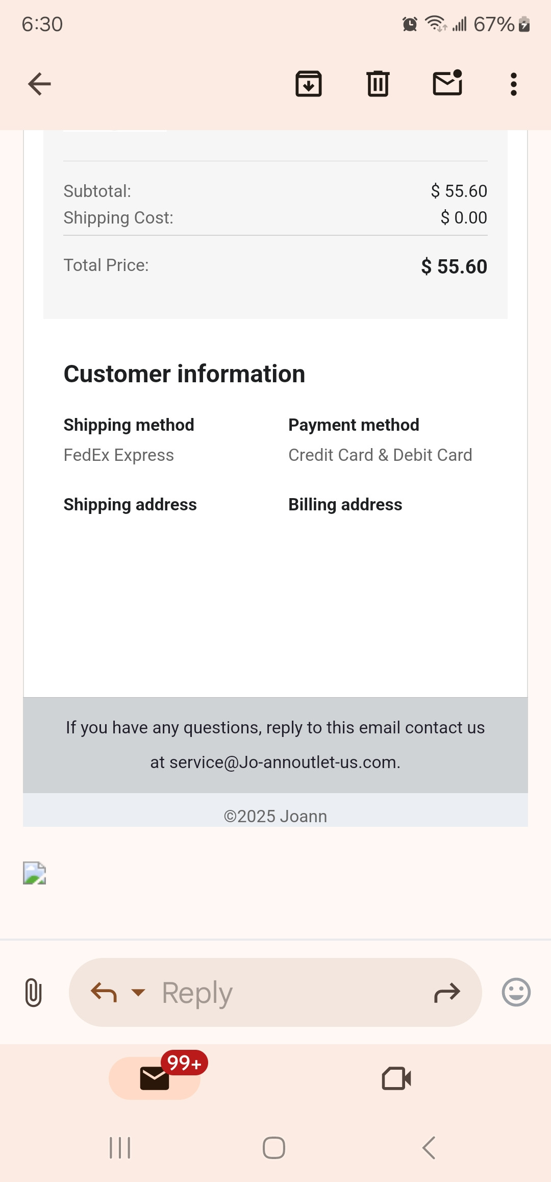Open the emoji picker

coord(516,992)
